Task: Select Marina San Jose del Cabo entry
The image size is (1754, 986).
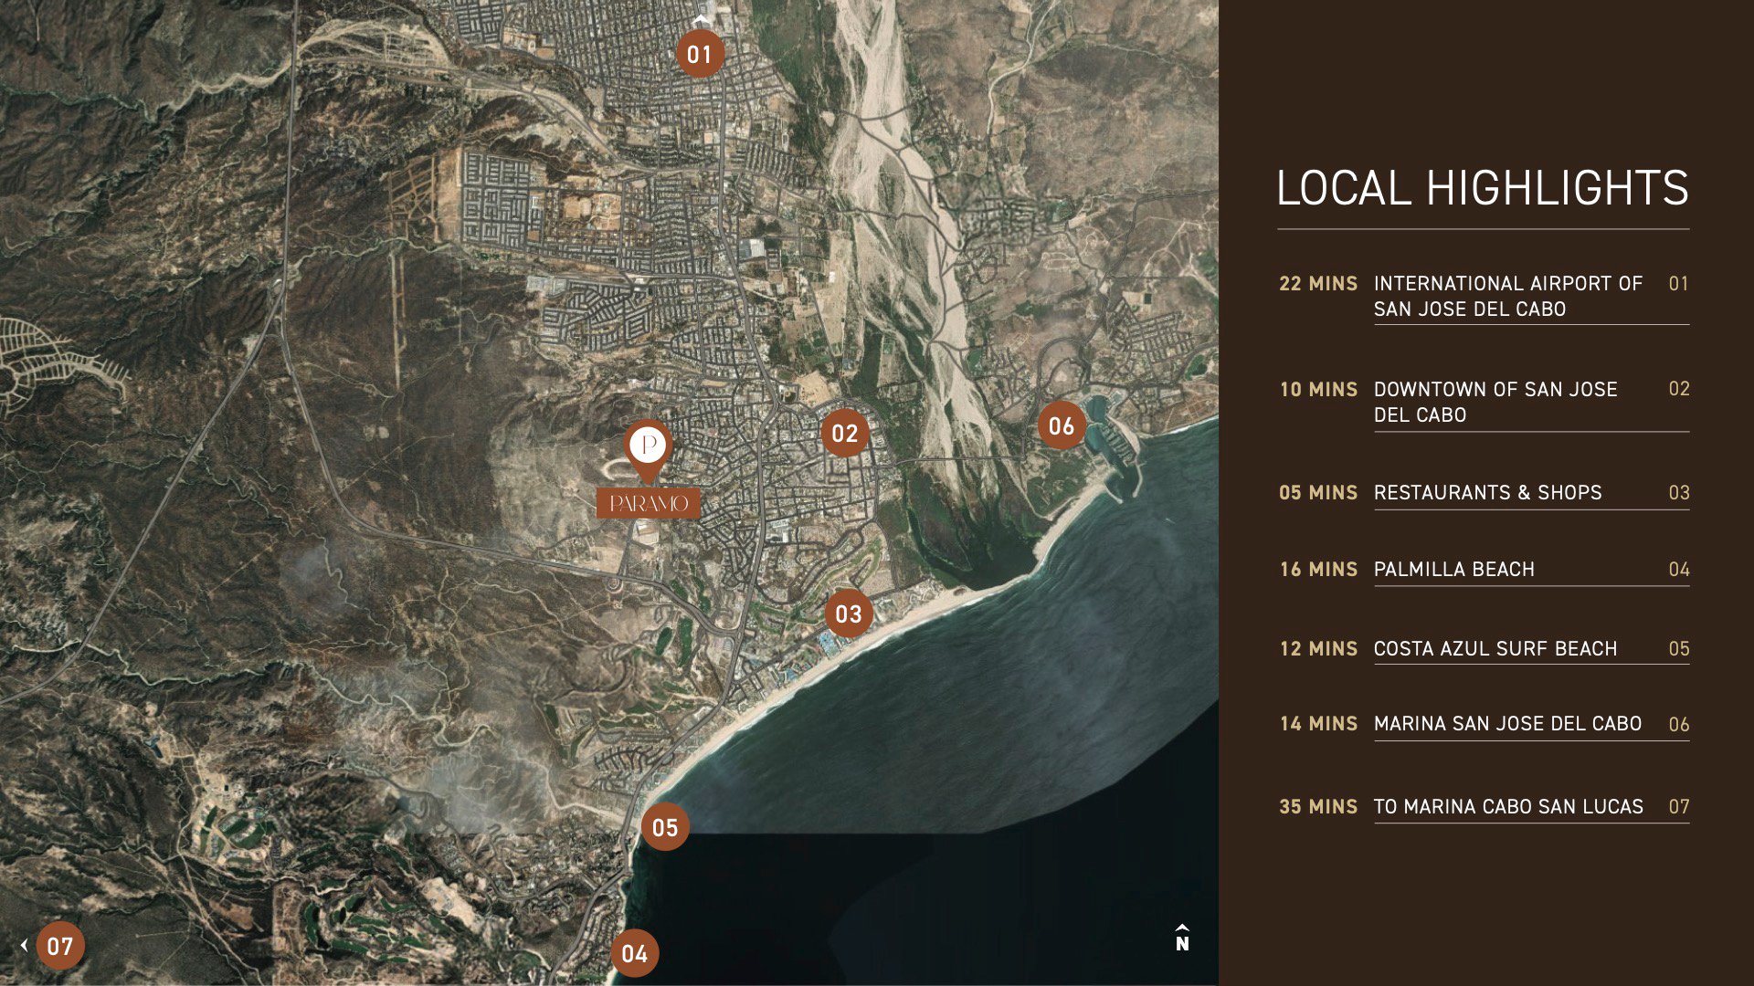Action: click(x=1507, y=724)
